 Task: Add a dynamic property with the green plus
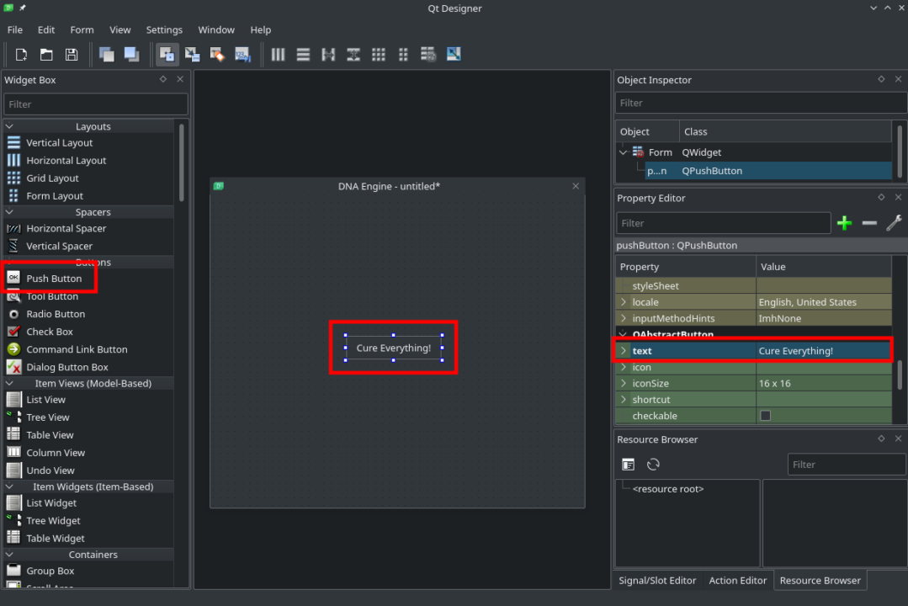(844, 223)
